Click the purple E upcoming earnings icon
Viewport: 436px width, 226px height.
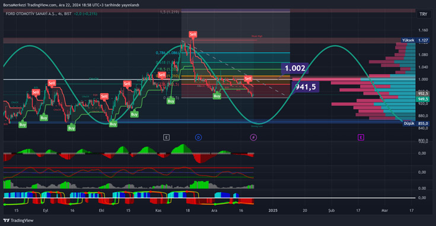click(361, 138)
